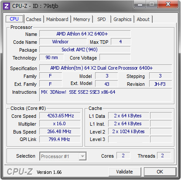Screen dimensions: 181x180
Task: Click the Core Speed value 4263.65 MHz
Action: pyautogui.click(x=60, y=116)
